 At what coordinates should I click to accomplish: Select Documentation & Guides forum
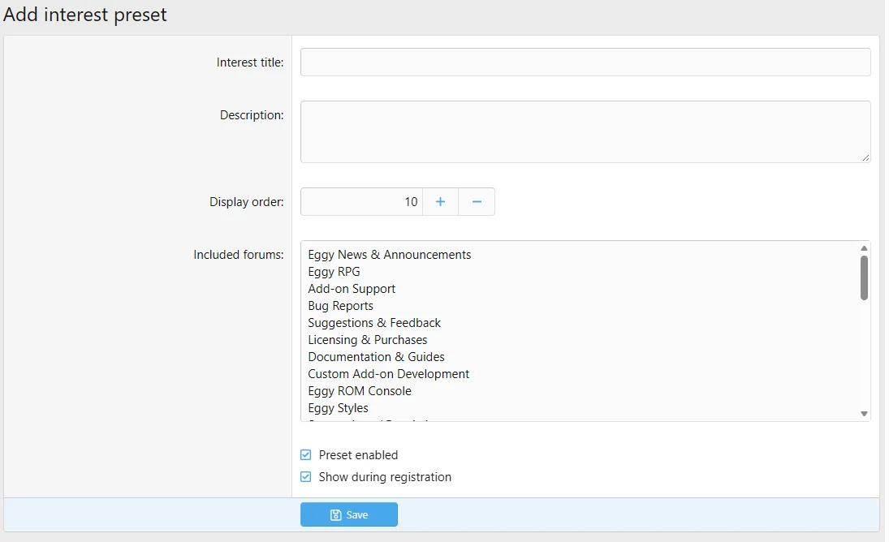(x=376, y=357)
